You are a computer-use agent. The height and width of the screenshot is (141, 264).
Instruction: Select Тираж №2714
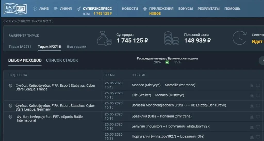tap(20, 47)
